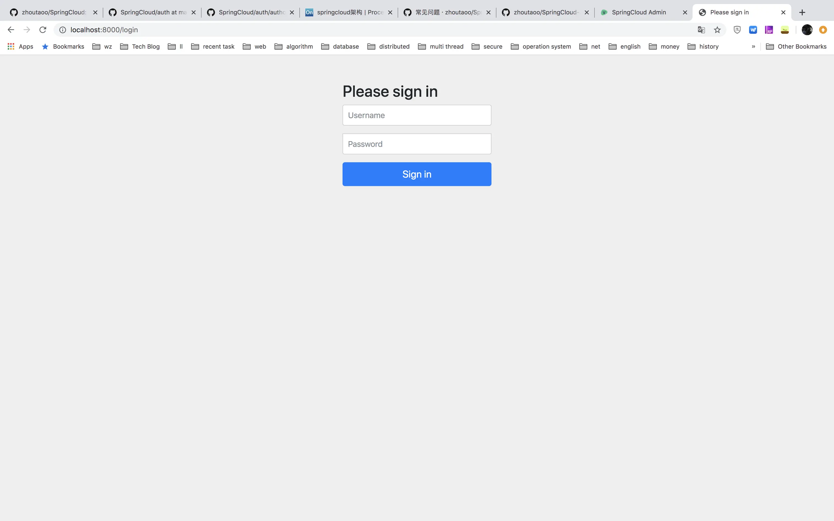The image size is (834, 521).
Task: Expand the algorithm bookmarks folder
Action: pos(294,47)
